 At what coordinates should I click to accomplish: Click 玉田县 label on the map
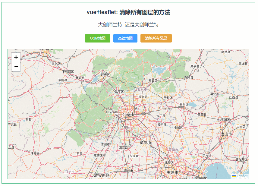pos(202,115)
